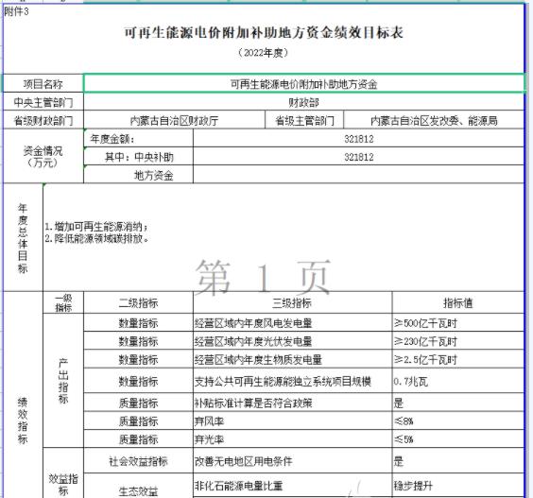The height and width of the screenshot is (498, 533).
Task: Select the 弃风率 cell
Action: [292, 421]
